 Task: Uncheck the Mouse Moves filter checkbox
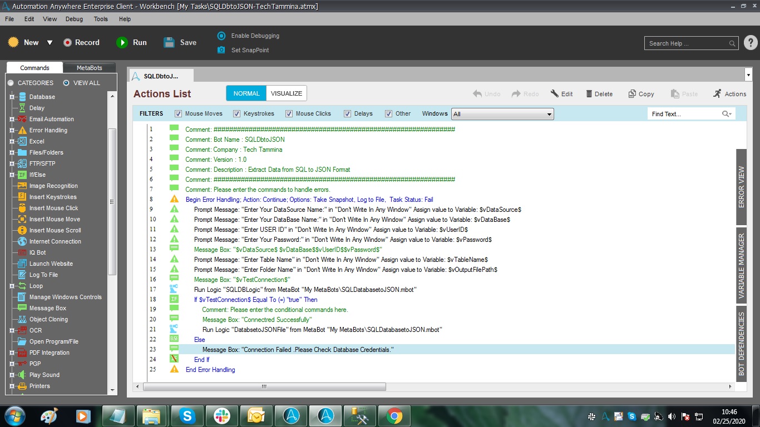[179, 113]
